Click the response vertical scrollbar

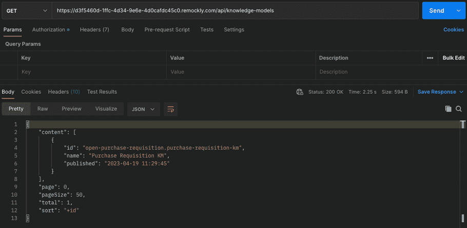[x=463, y=169]
